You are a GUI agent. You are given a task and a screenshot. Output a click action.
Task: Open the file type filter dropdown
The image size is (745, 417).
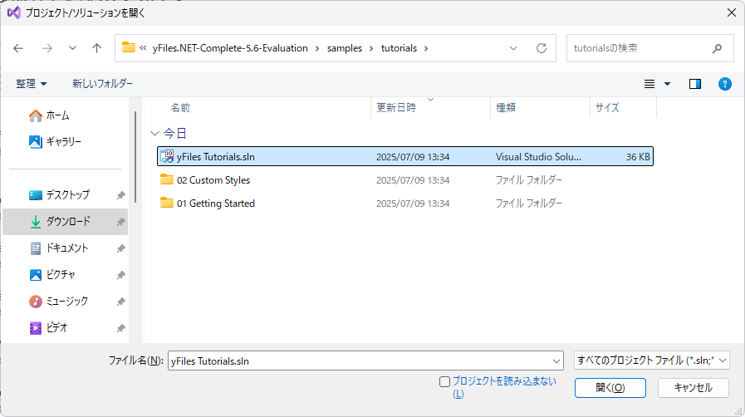tap(651, 361)
